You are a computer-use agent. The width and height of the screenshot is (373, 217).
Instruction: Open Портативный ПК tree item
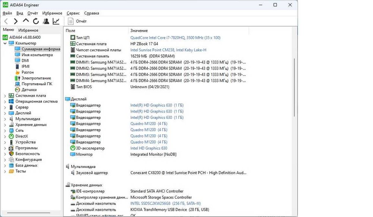(x=33, y=84)
